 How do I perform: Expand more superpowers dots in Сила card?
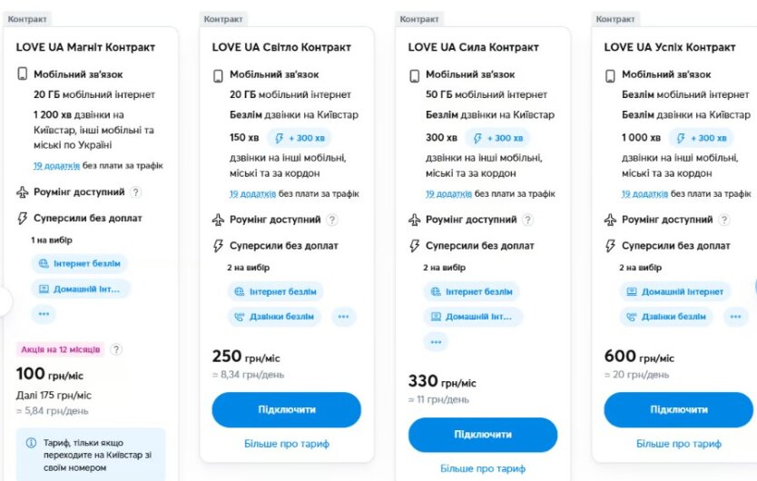(x=436, y=342)
